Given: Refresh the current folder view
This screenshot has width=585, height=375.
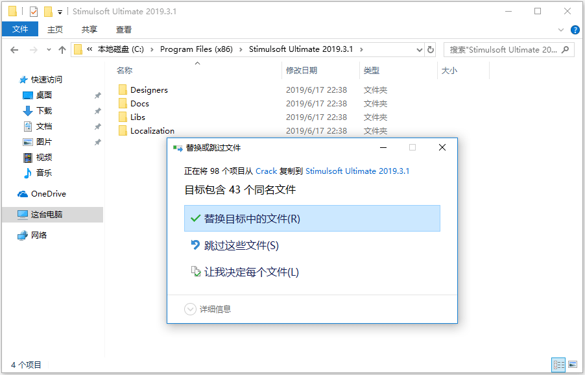Looking at the screenshot, I should tap(431, 49).
